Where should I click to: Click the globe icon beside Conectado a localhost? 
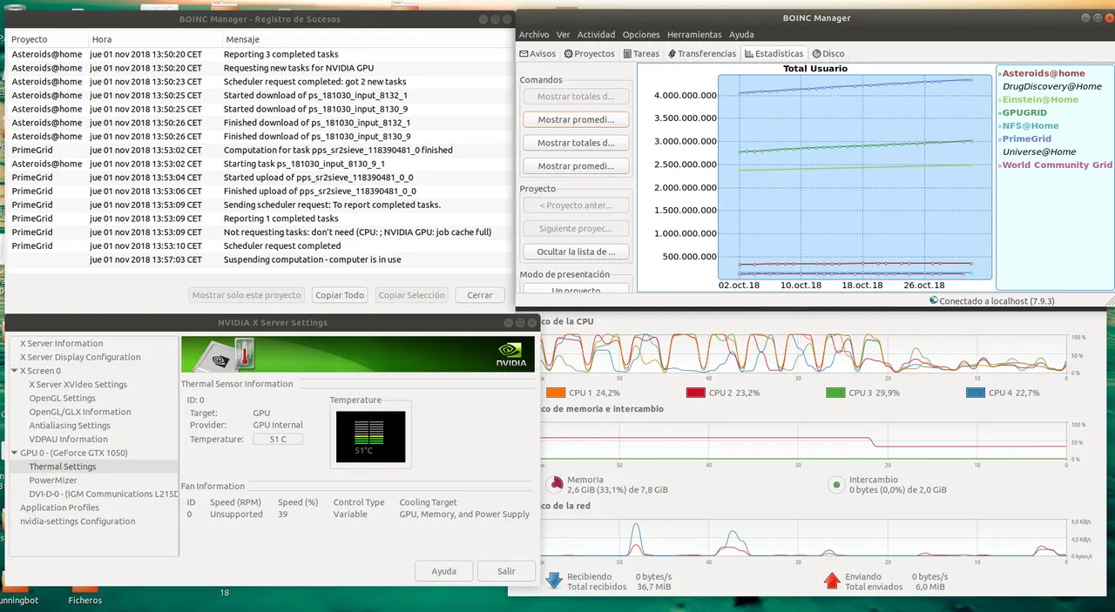pyautogui.click(x=934, y=300)
